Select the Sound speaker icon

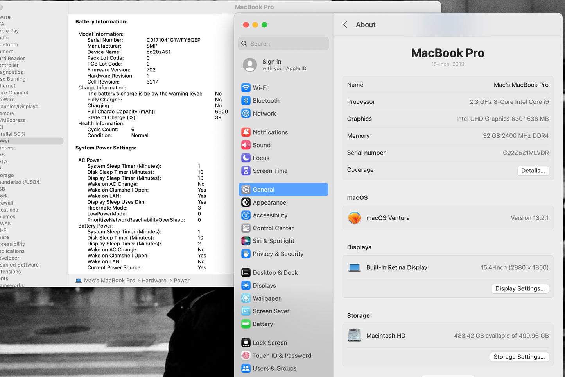[x=246, y=145]
